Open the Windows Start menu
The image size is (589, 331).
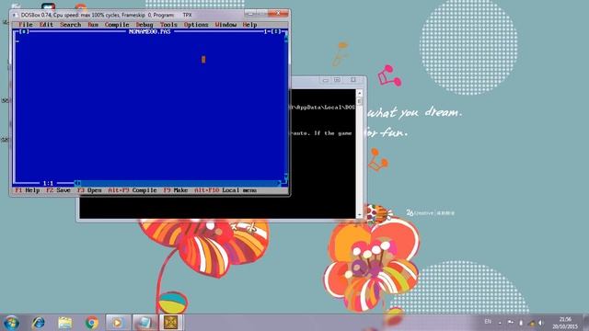tap(11, 323)
